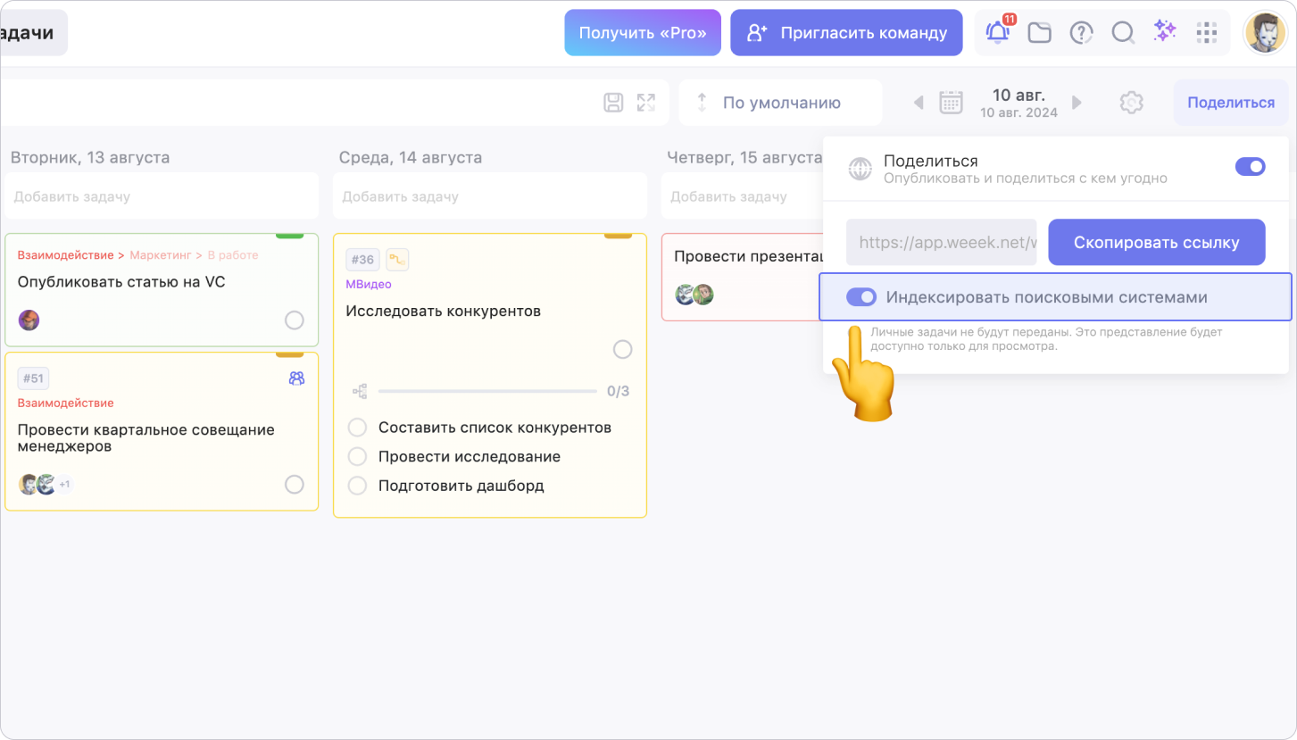
Task: Open the apps grid icon
Action: 1207,33
